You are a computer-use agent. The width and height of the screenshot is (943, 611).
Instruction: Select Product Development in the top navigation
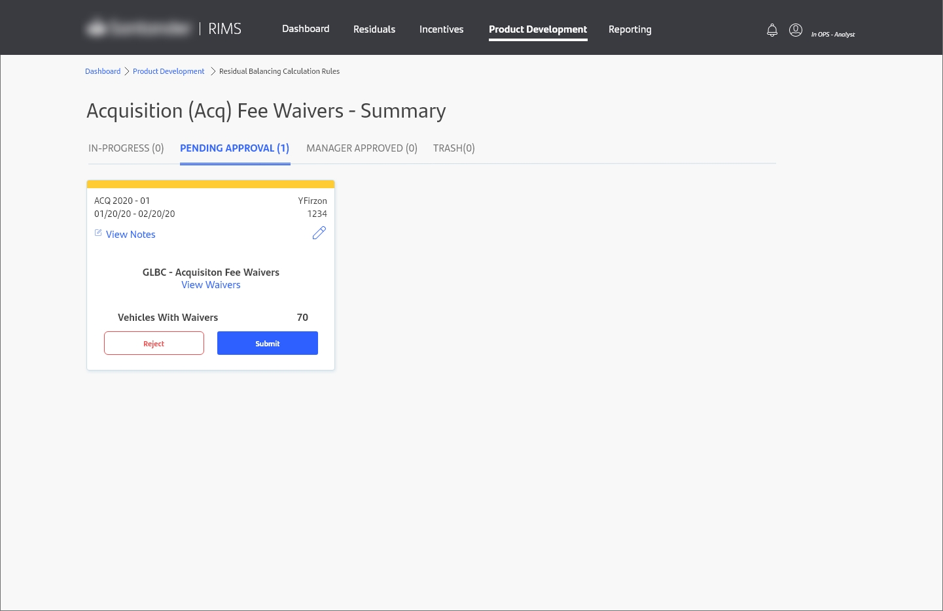tap(538, 29)
